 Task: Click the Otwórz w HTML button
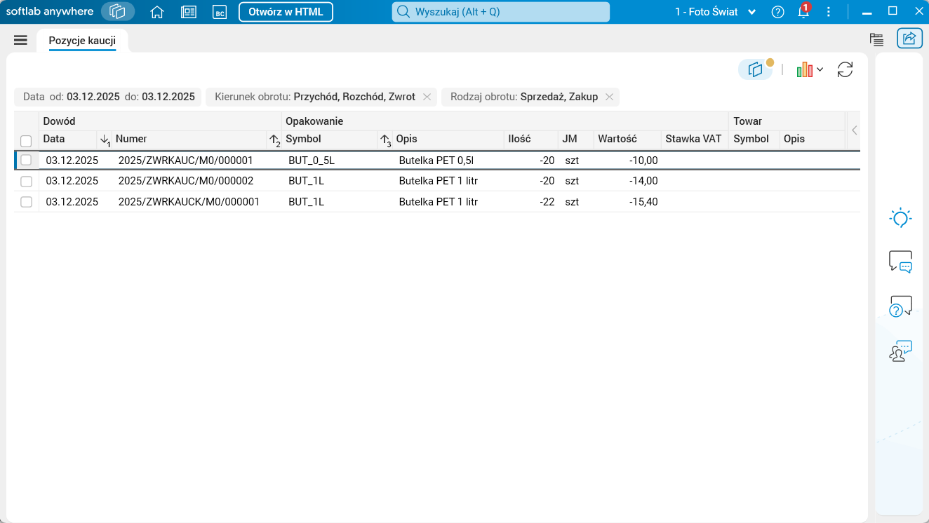pyautogui.click(x=286, y=12)
